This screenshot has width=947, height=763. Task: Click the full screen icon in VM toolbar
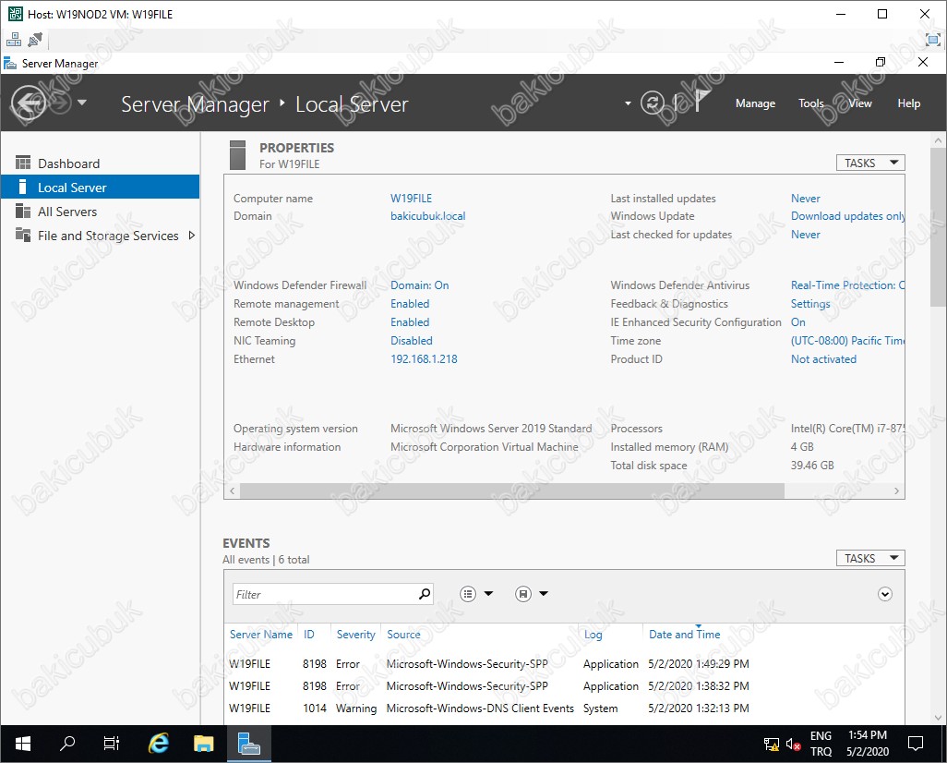pyautogui.click(x=932, y=40)
